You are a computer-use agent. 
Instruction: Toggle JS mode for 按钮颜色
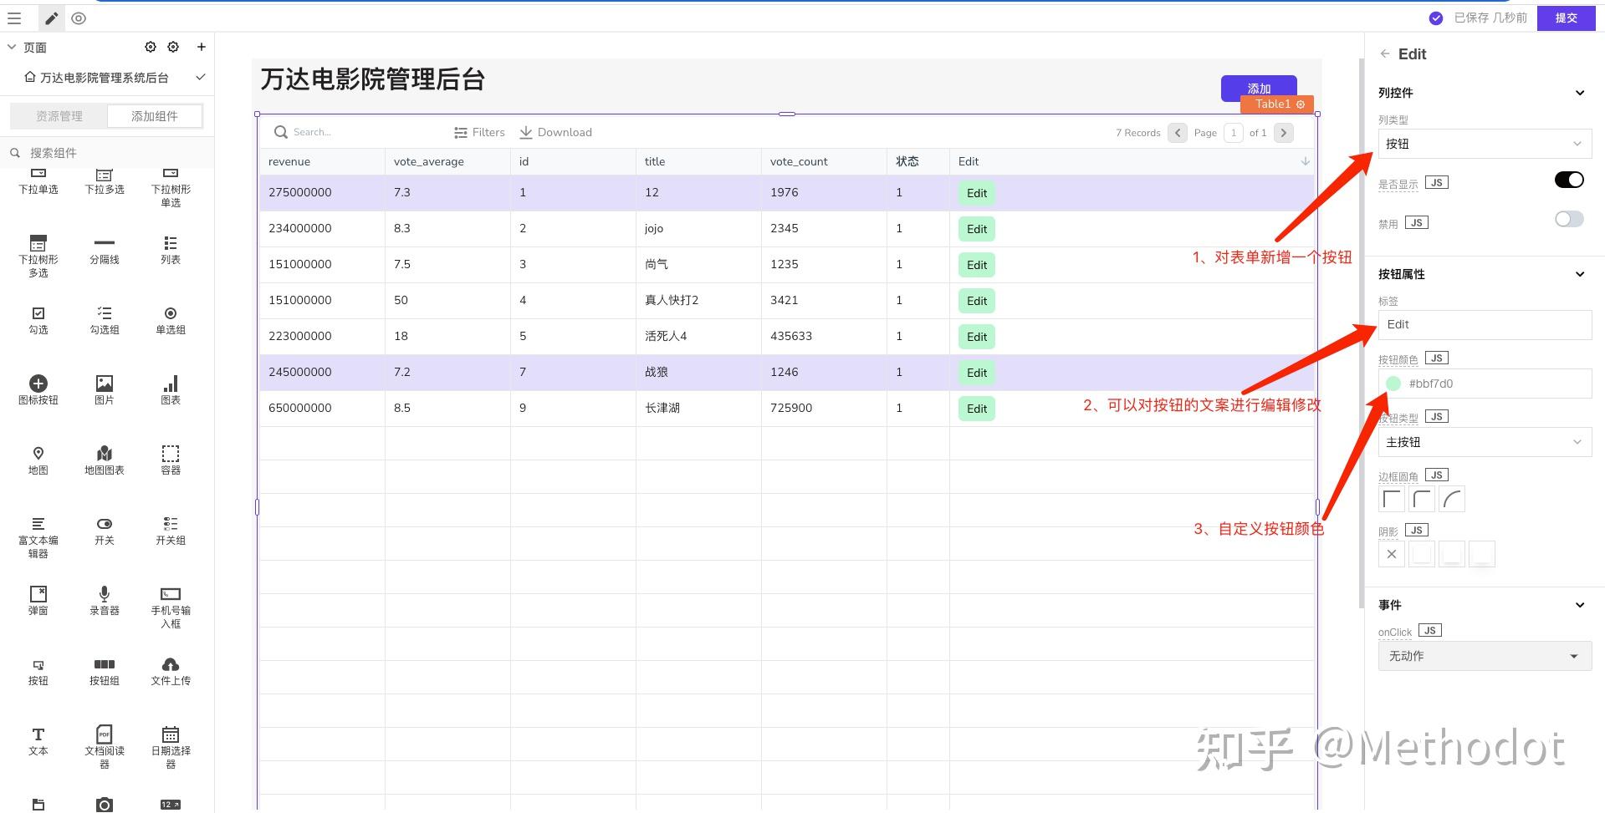pos(1437,358)
